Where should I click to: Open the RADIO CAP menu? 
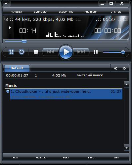click(91, 12)
